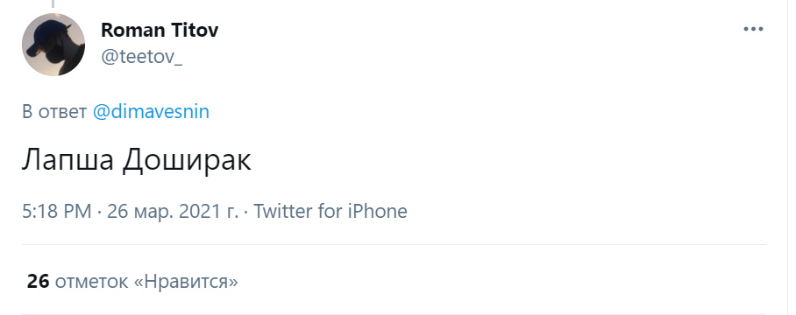Visit the @teetov_ handle profile

142,57
